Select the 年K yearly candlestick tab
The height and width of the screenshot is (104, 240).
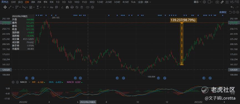[x=52, y=2]
